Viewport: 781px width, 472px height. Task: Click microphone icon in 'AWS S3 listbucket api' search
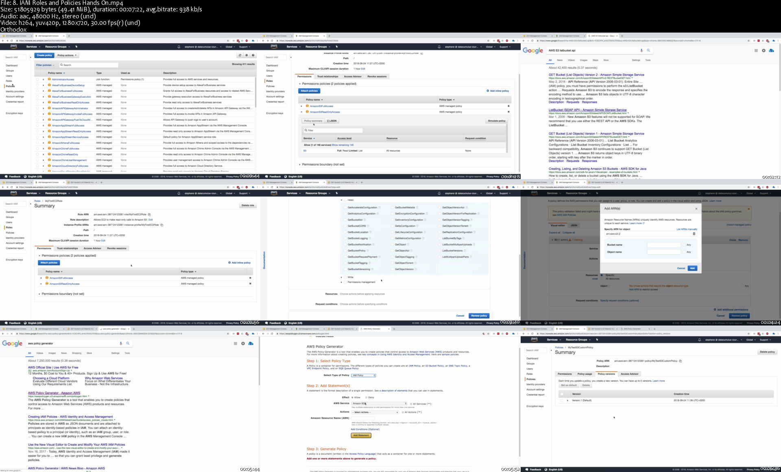[641, 50]
